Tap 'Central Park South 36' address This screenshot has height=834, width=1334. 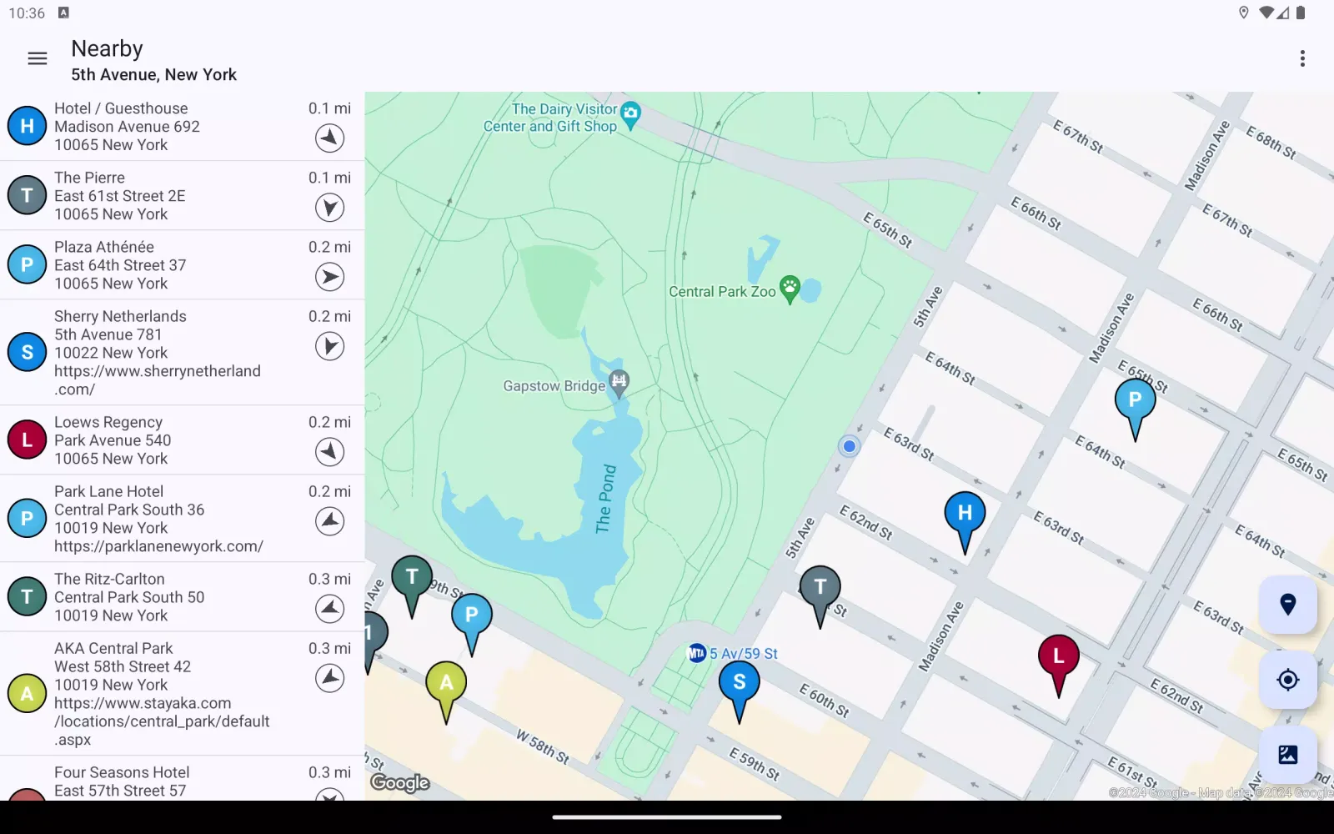(129, 510)
